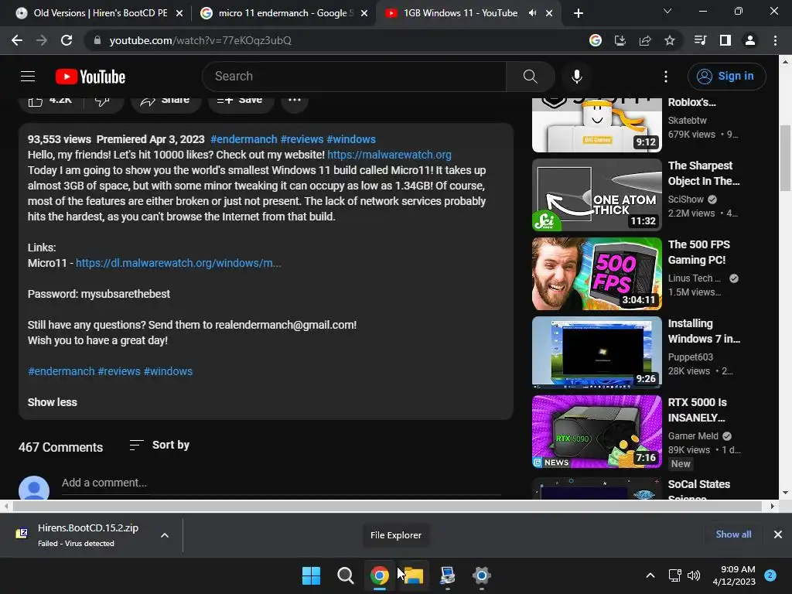This screenshot has width=792, height=594.
Task: Open more actions ellipsis under the video
Action: click(x=295, y=101)
